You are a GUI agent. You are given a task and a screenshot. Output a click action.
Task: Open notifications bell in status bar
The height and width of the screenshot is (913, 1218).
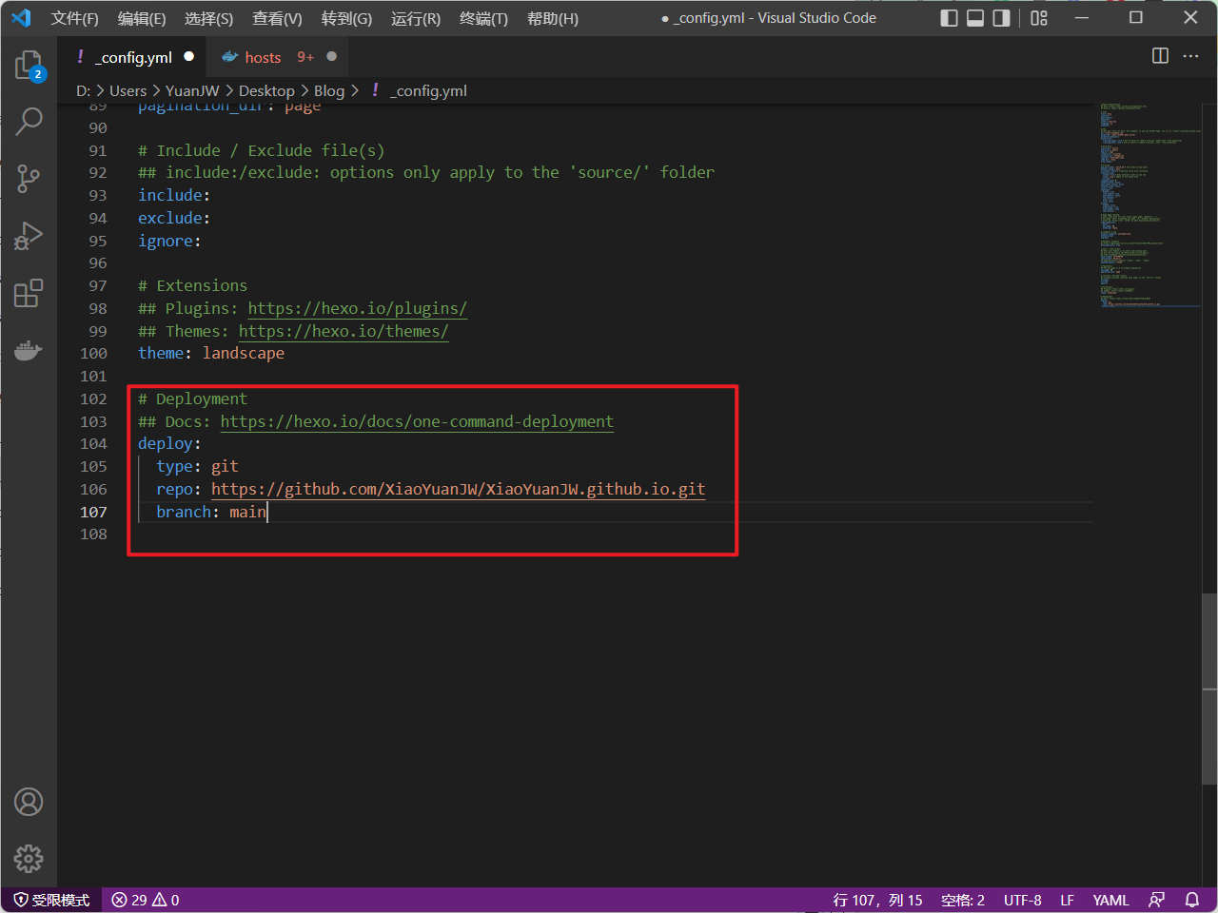click(1191, 900)
